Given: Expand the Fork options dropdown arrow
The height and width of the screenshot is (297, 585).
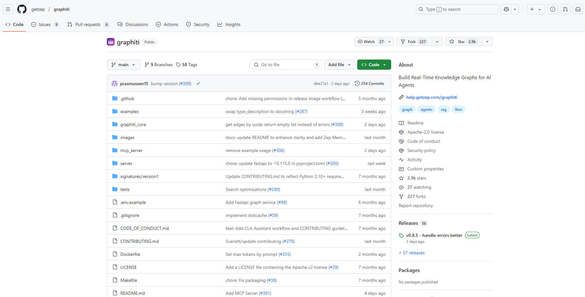Looking at the screenshot, I should (x=437, y=41).
